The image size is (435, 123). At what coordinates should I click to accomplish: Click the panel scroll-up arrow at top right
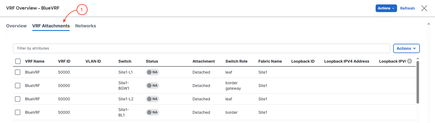[429, 24]
